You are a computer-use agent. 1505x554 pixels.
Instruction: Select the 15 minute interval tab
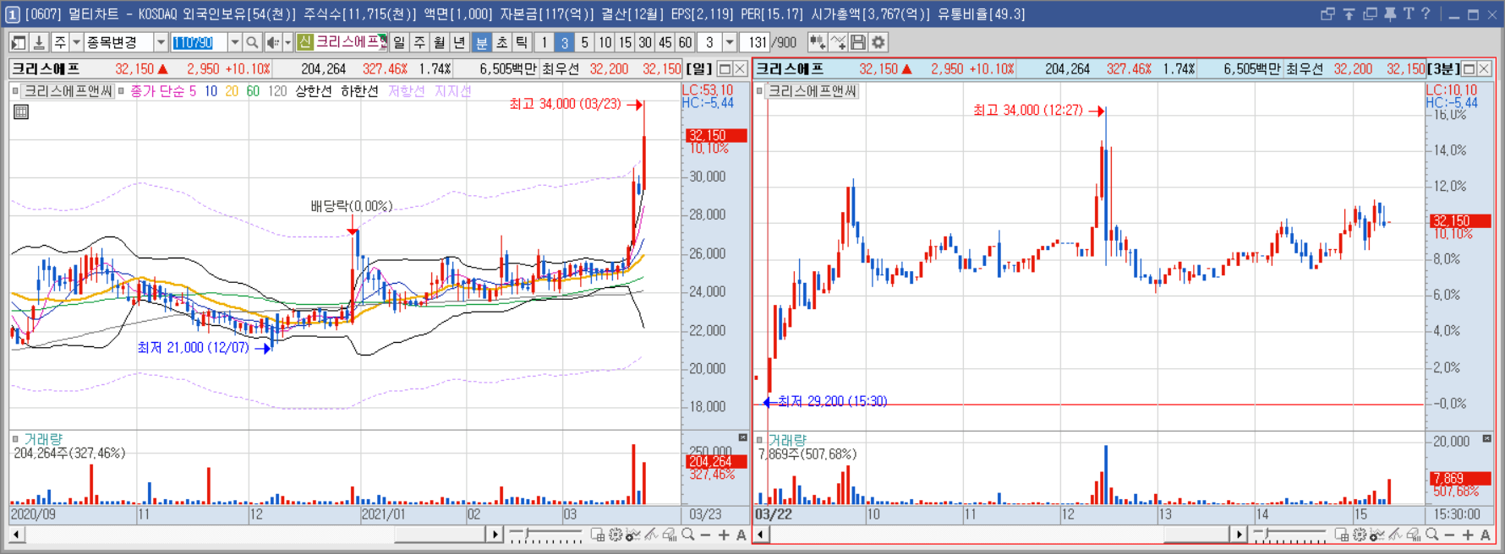point(625,42)
